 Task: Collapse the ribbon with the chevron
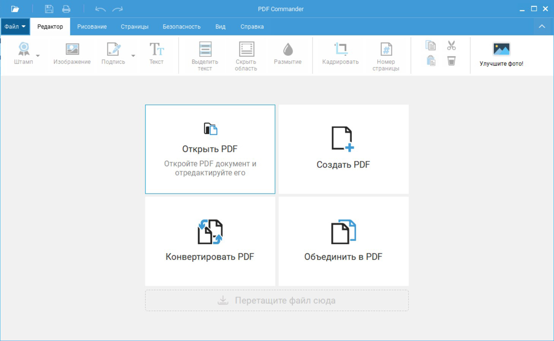pos(542,27)
